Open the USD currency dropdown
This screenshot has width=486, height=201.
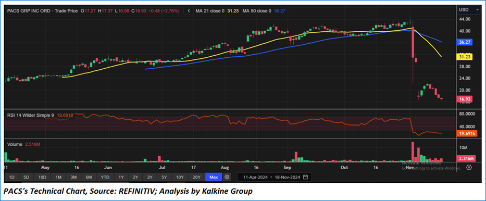click(x=469, y=10)
